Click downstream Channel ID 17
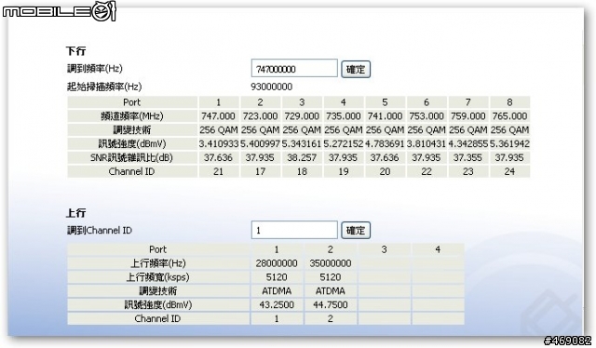The height and width of the screenshot is (348, 596). point(260,172)
